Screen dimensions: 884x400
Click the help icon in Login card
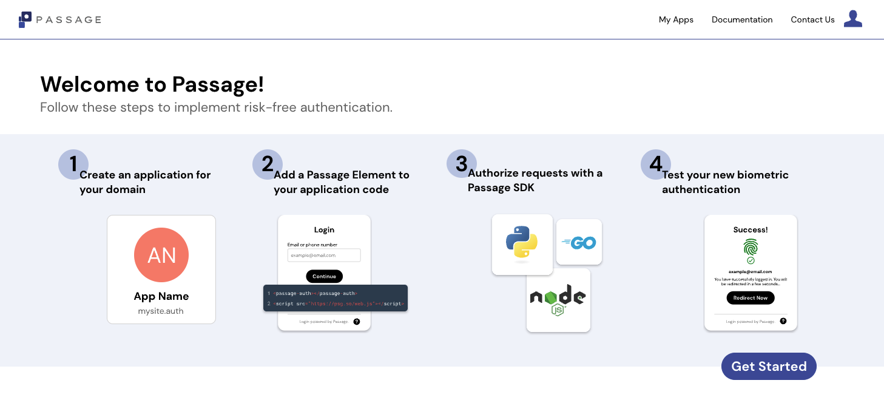point(357,322)
